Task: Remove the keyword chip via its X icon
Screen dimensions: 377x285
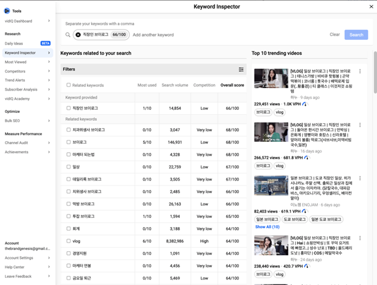Action: click(78, 34)
